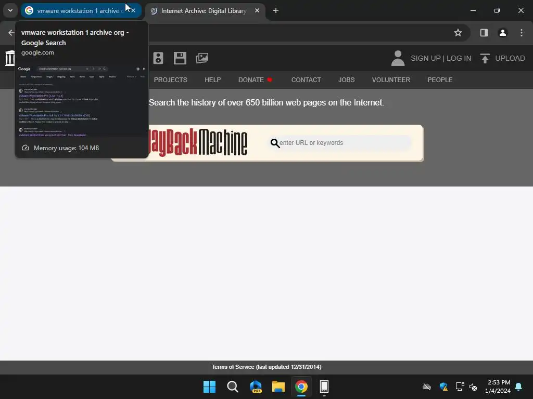This screenshot has height=399, width=533.
Task: Go back using the browser back arrow
Action: click(11, 33)
